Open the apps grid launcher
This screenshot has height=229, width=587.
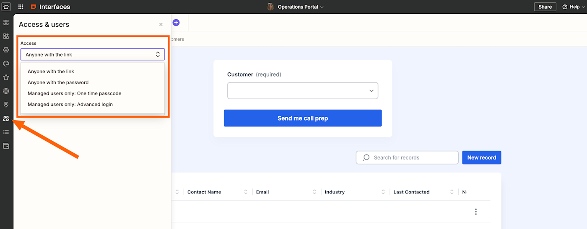[21, 7]
